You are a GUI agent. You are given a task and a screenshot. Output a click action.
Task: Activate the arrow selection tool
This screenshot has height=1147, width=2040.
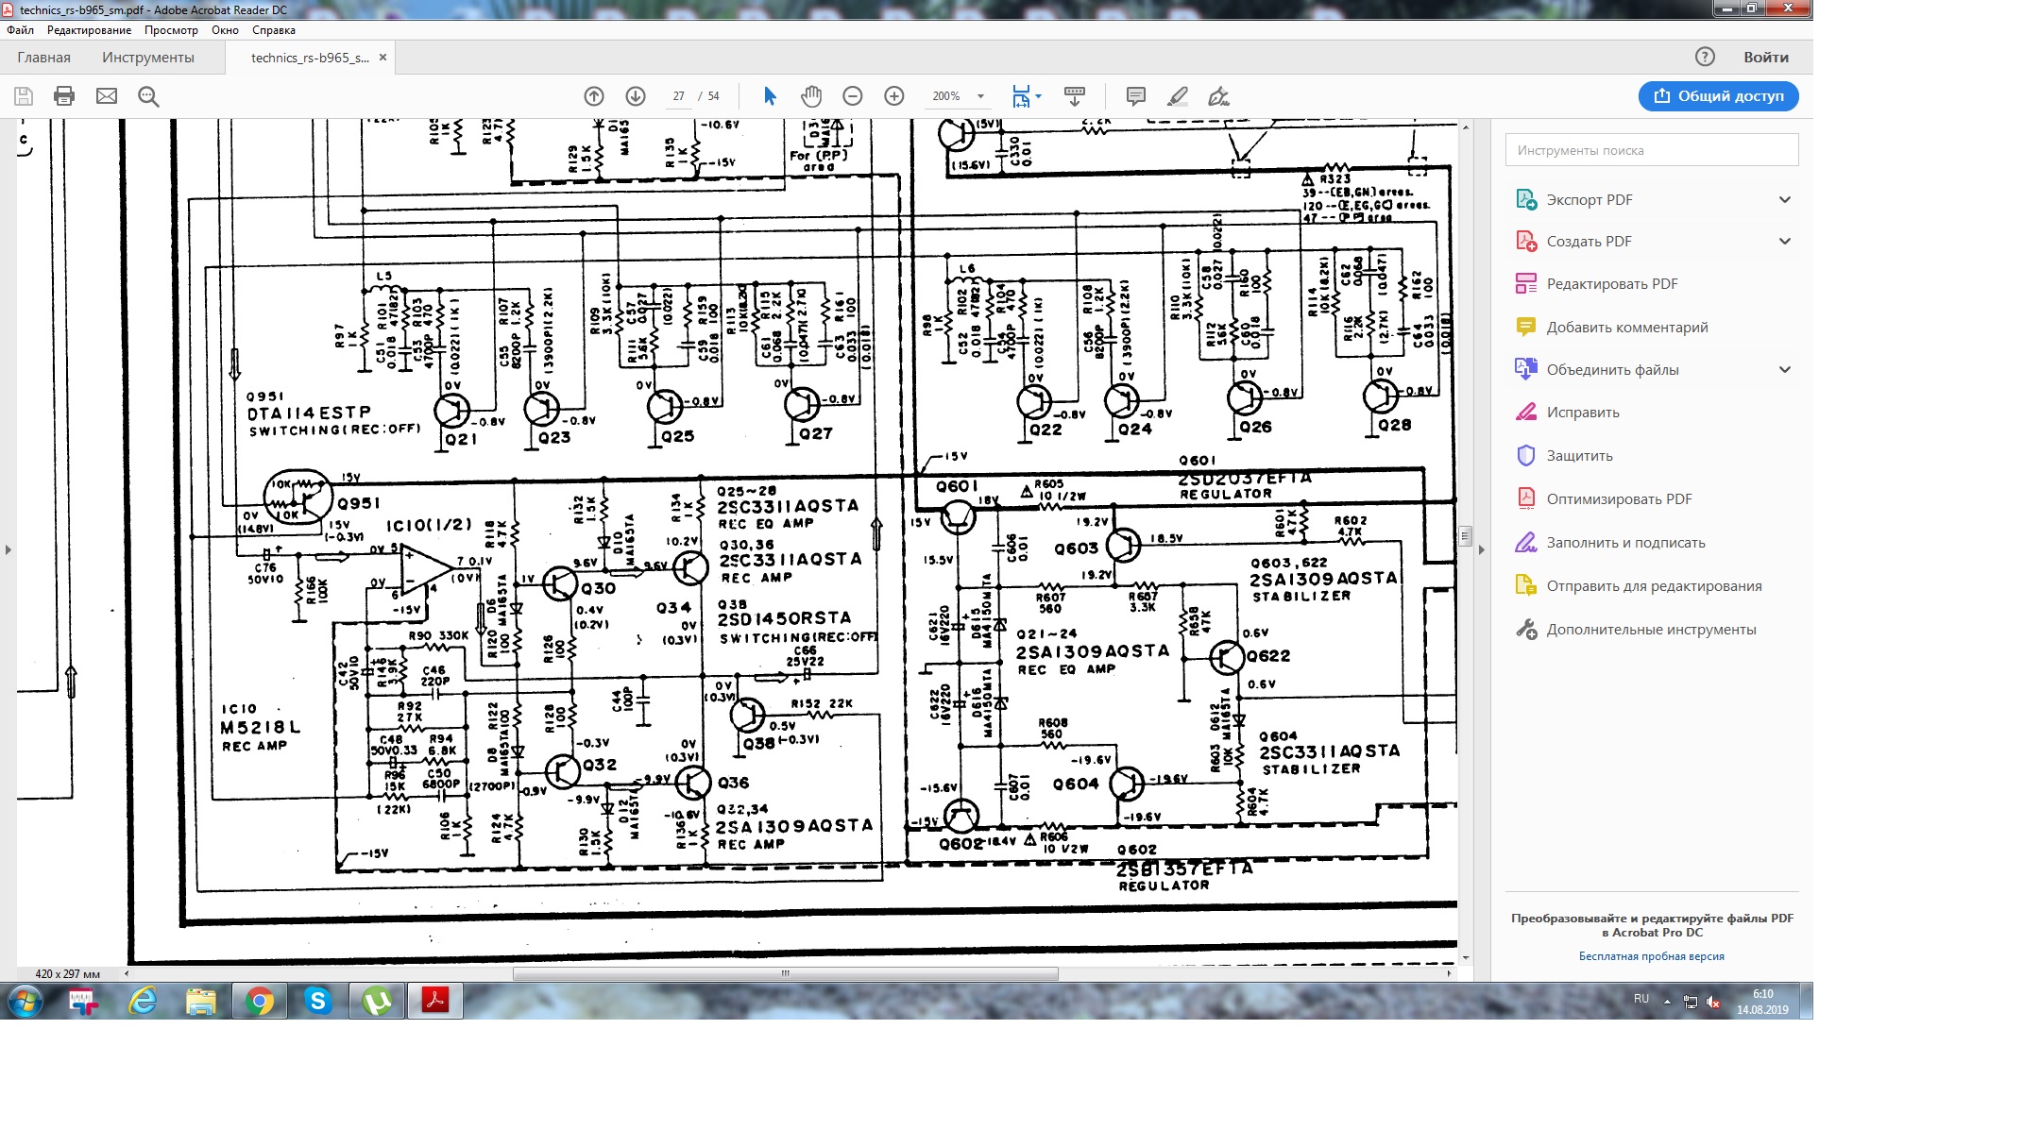coord(770,96)
